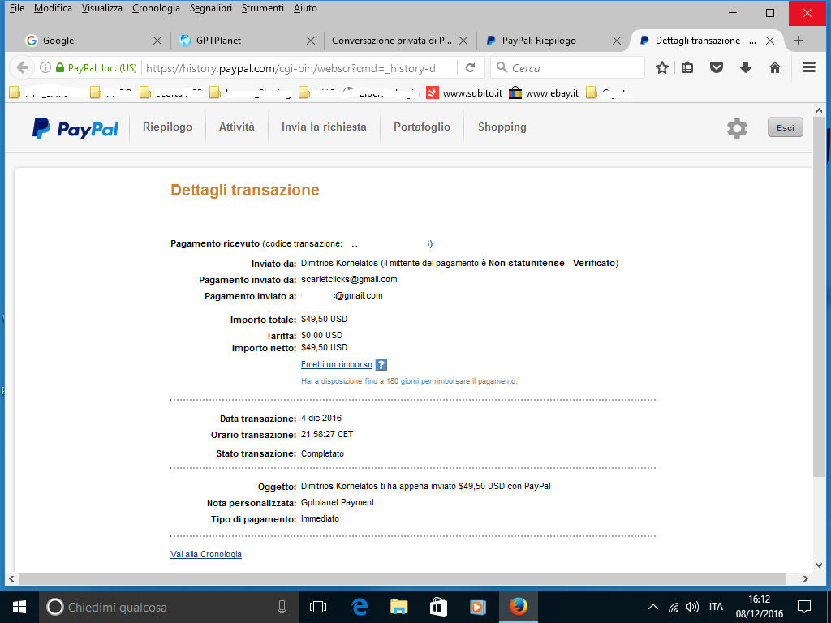Image resolution: width=831 pixels, height=623 pixels.
Task: Open network Wi-Fi tray icon
Action: [674, 607]
